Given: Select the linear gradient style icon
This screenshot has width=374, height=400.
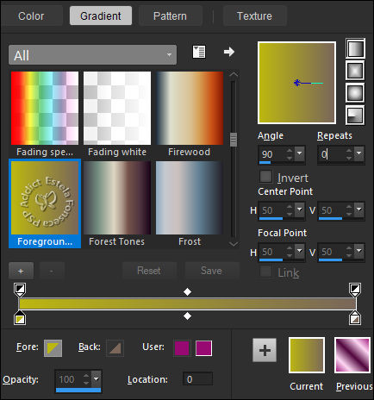Looking at the screenshot, I should pos(355,48).
